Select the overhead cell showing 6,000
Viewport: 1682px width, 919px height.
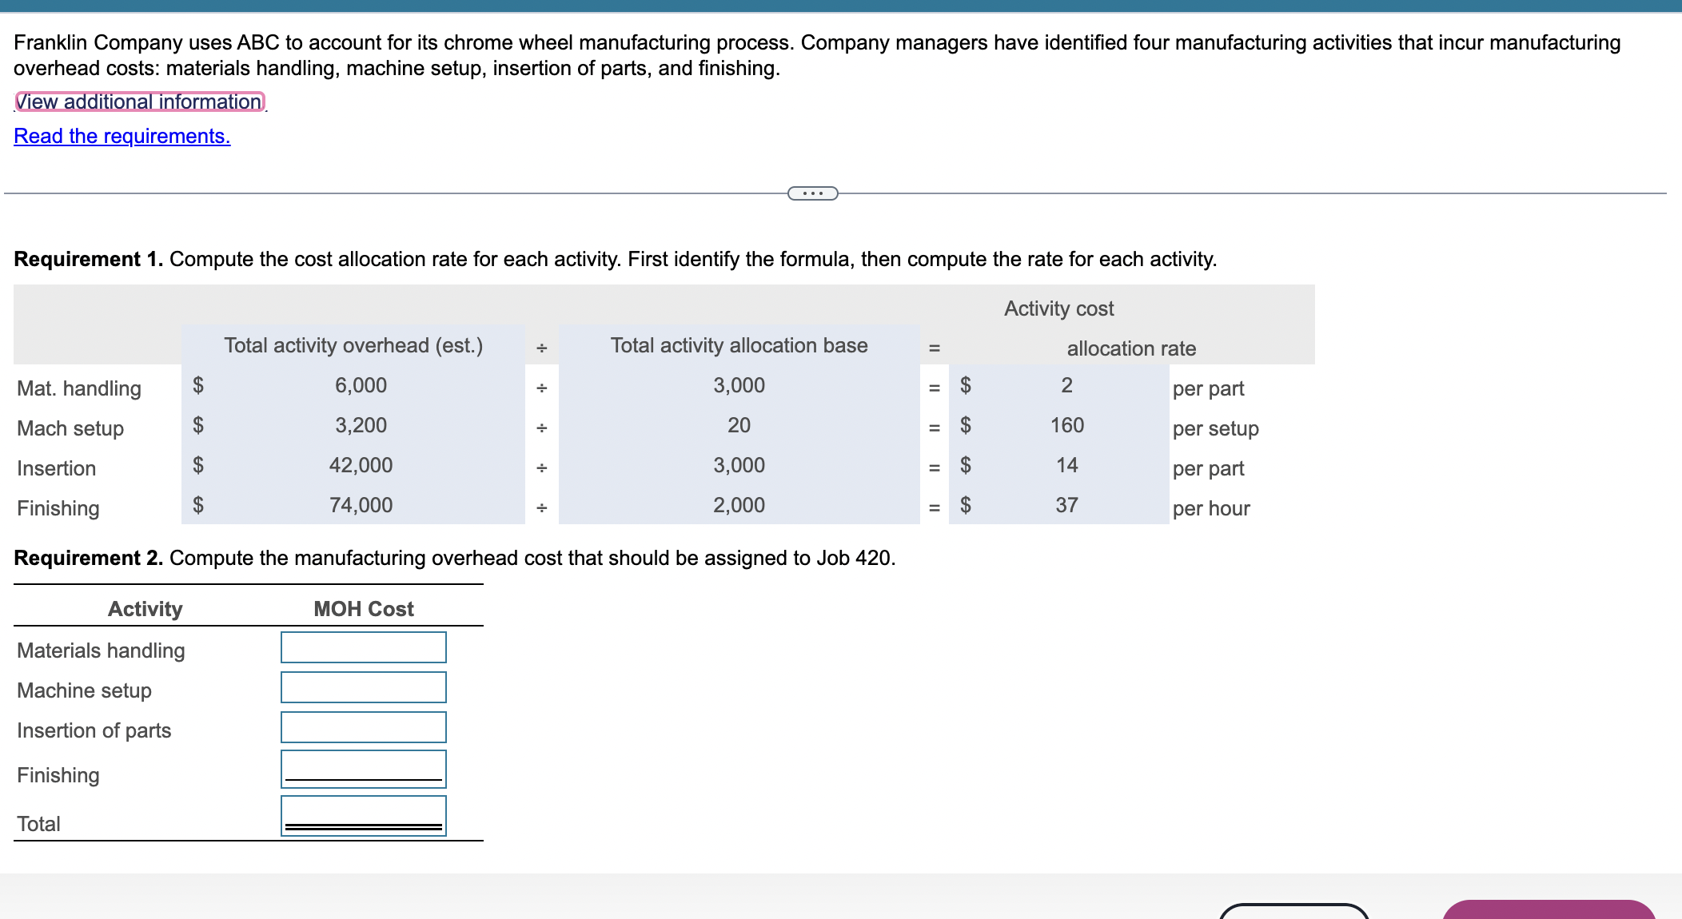361,386
